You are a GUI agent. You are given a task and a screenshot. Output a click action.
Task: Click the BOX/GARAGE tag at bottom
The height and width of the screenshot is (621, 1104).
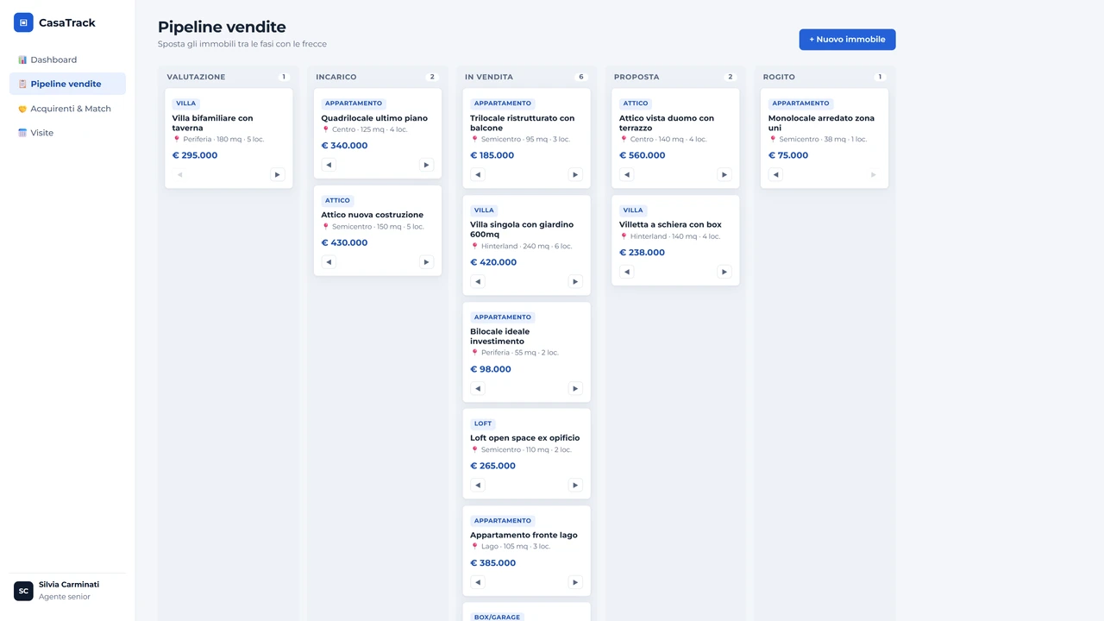pos(497,617)
